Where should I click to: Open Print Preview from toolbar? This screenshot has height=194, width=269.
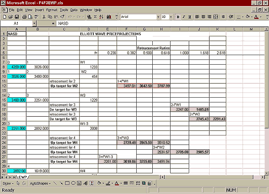[x=30, y=16]
